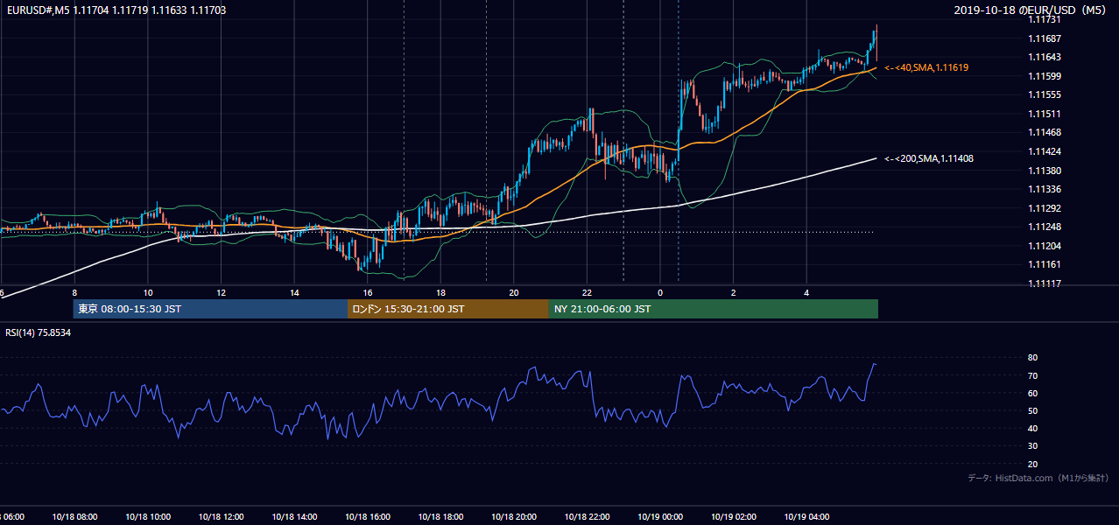Click RSI scale value 40
1119x525 pixels.
[x=1033, y=428]
